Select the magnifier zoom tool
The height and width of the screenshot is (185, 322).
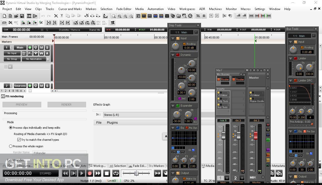(x=114, y=16)
